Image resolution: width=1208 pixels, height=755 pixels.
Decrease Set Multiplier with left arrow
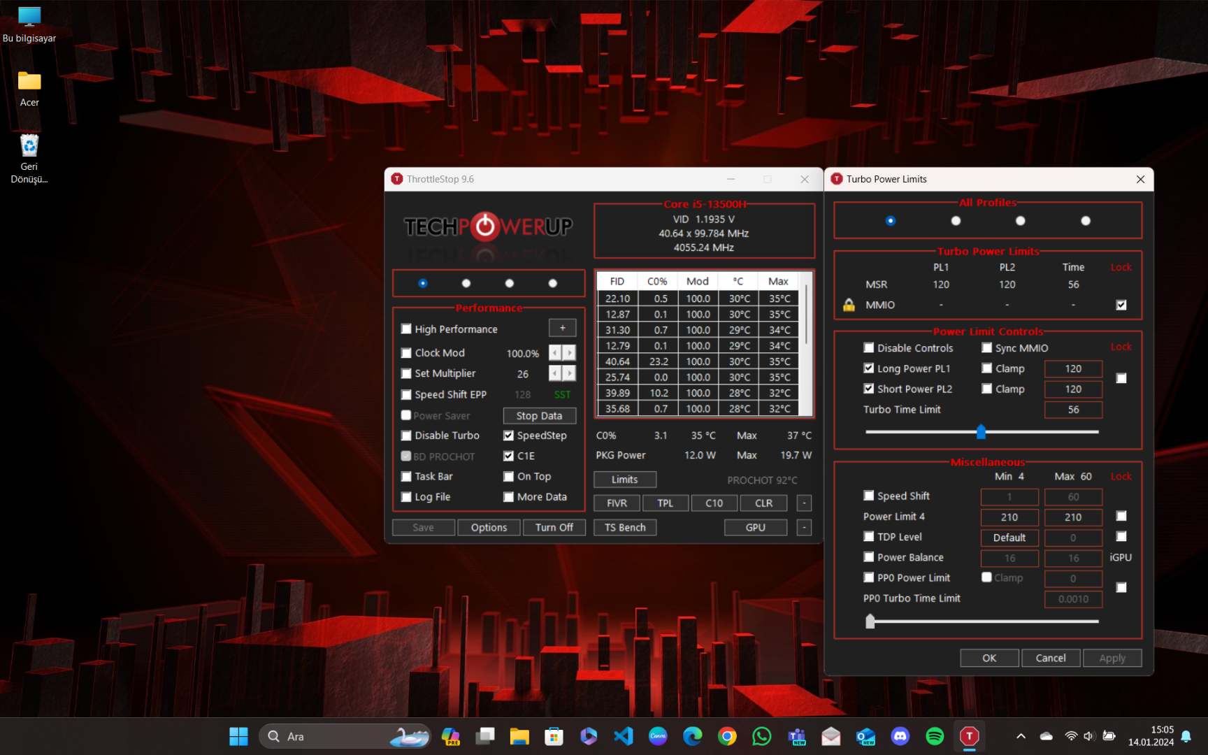(555, 373)
